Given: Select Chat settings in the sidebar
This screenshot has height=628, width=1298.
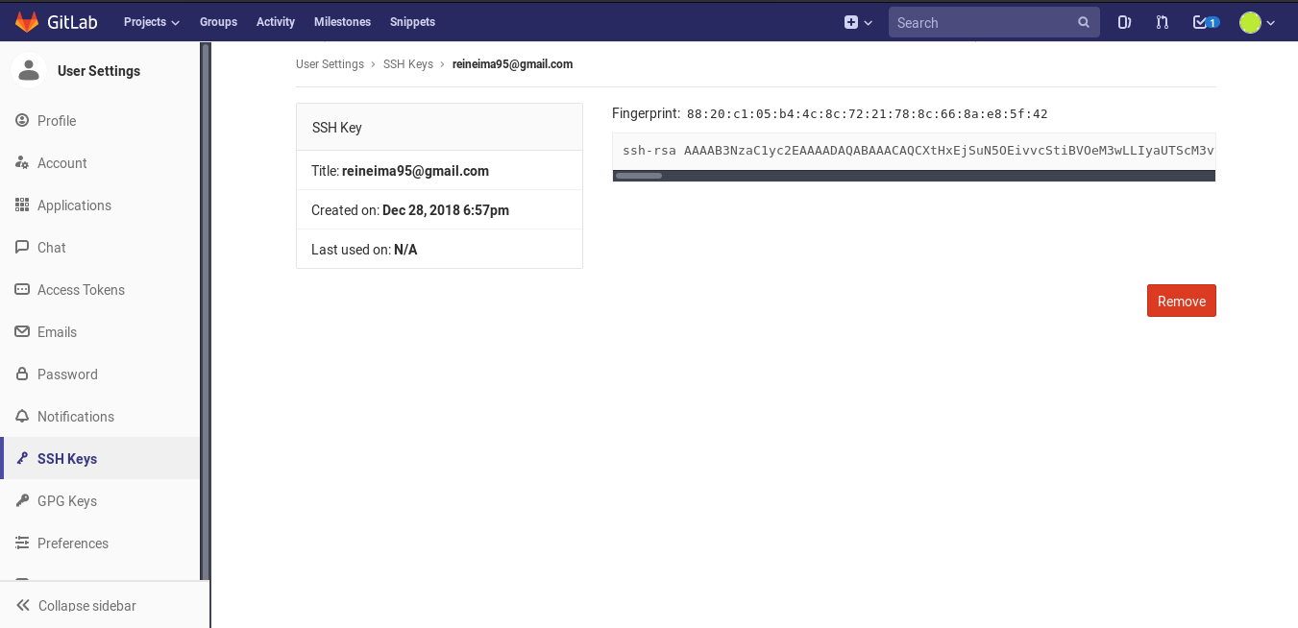Looking at the screenshot, I should coord(52,247).
